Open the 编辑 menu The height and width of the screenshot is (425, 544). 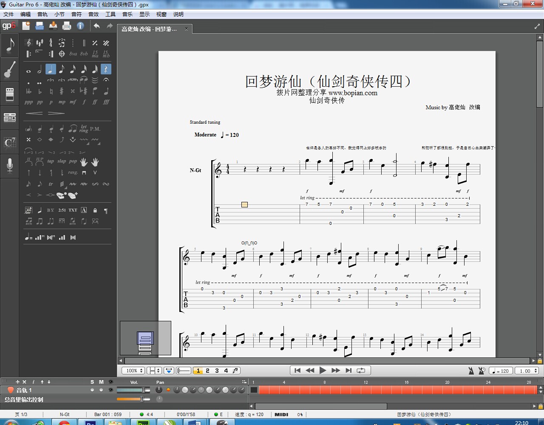pyautogui.click(x=25, y=14)
